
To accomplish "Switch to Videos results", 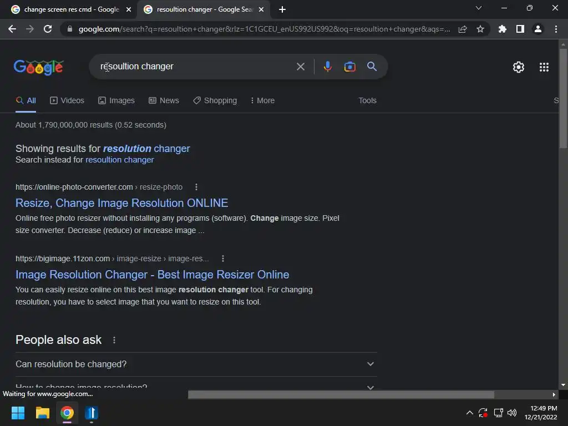I will click(67, 101).
